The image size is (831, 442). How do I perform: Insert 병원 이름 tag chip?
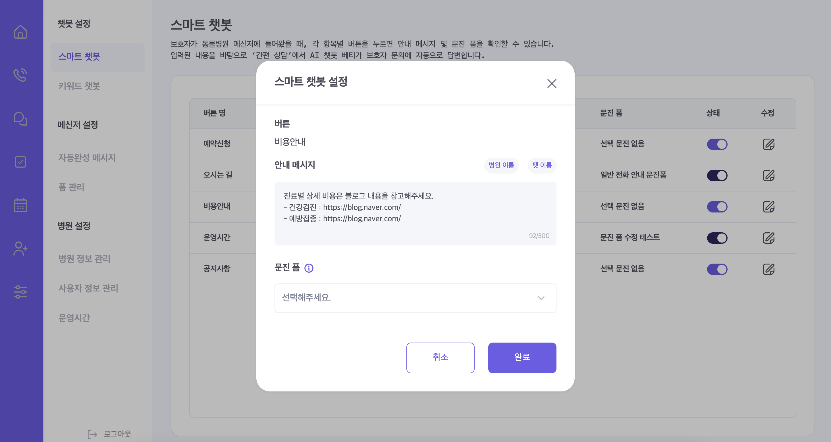tap(501, 165)
